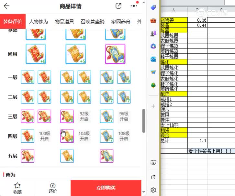Click the 104级开启 locked slot

(x=84, y=136)
